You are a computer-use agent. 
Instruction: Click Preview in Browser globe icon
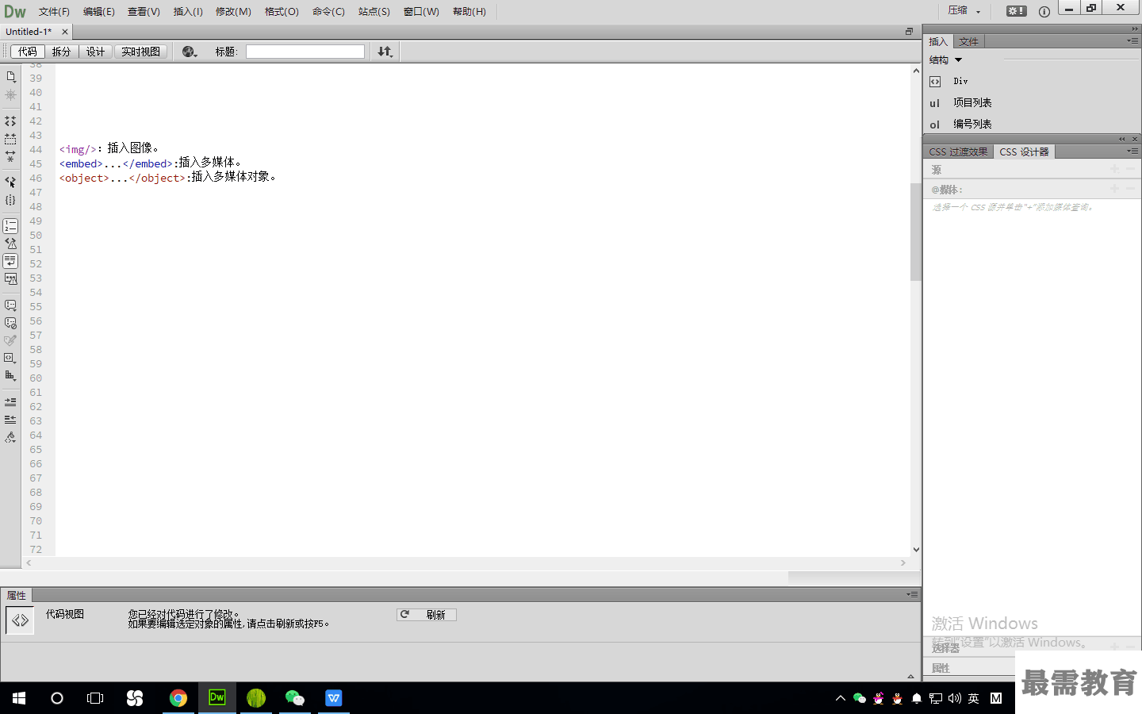190,52
